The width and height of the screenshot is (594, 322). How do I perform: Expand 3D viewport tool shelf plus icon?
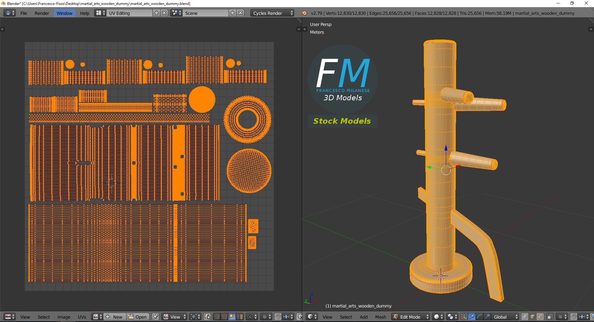point(305,29)
